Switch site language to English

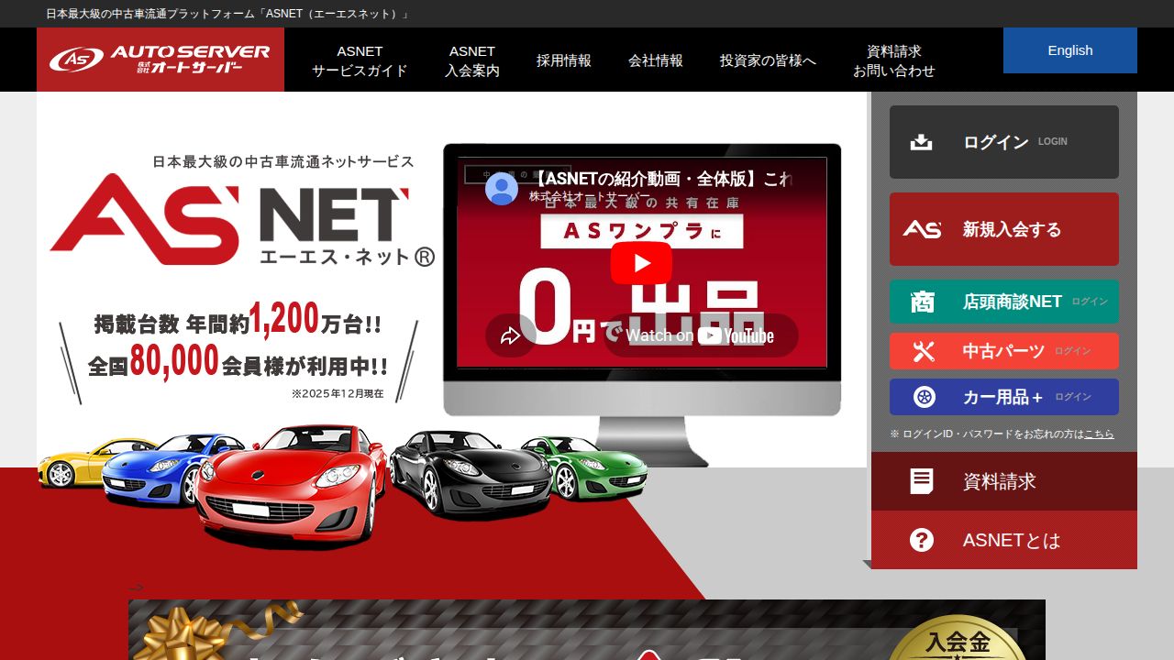coord(1070,50)
